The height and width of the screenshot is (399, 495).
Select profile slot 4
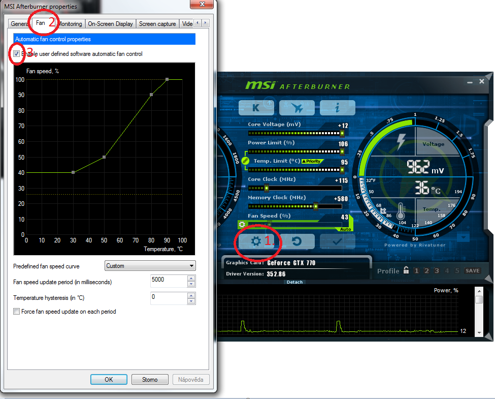click(447, 270)
